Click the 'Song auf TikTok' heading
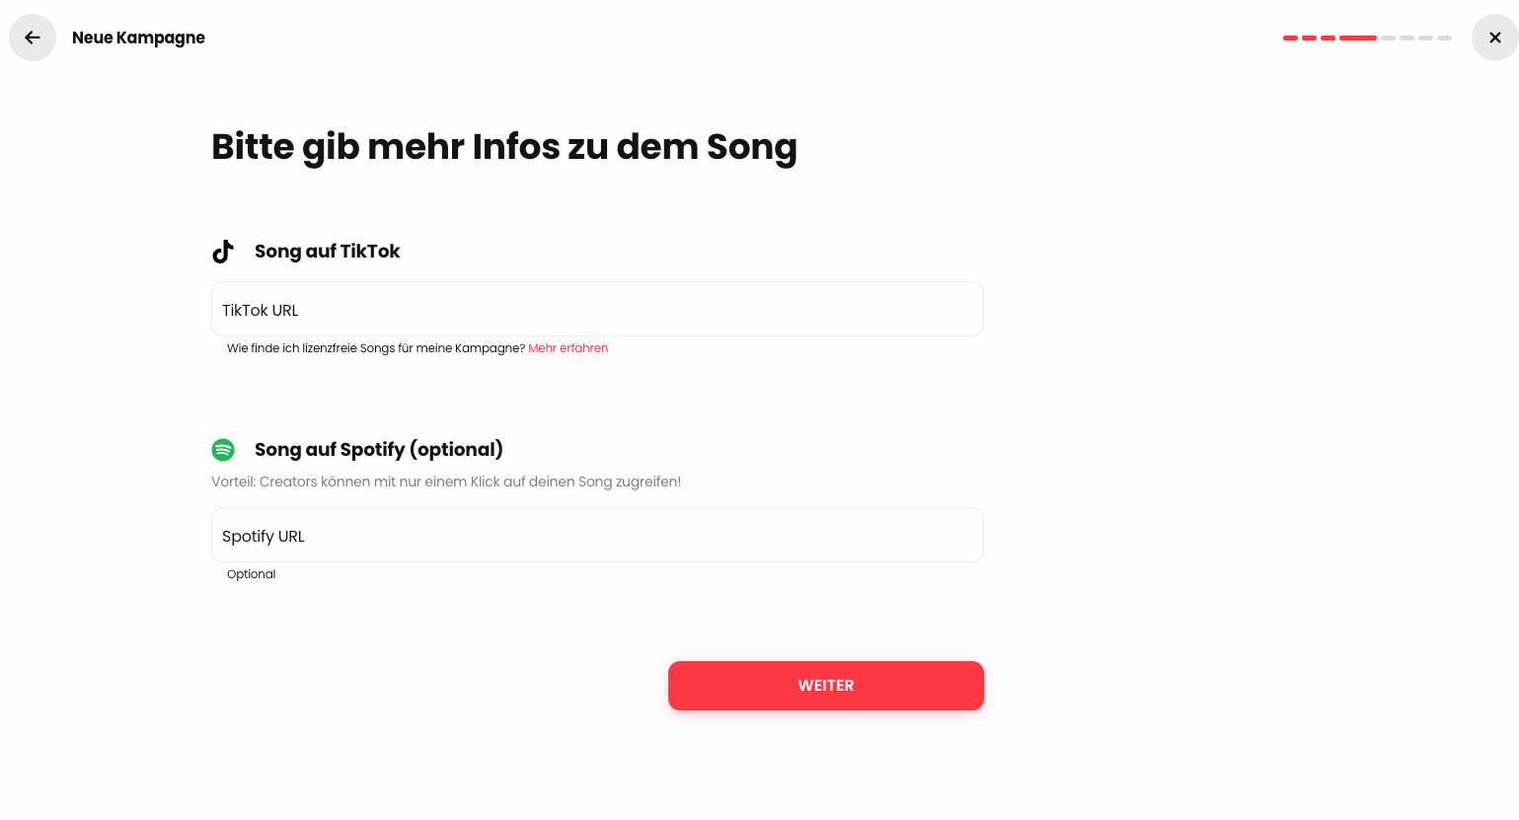The width and height of the screenshot is (1519, 820). pos(327,252)
